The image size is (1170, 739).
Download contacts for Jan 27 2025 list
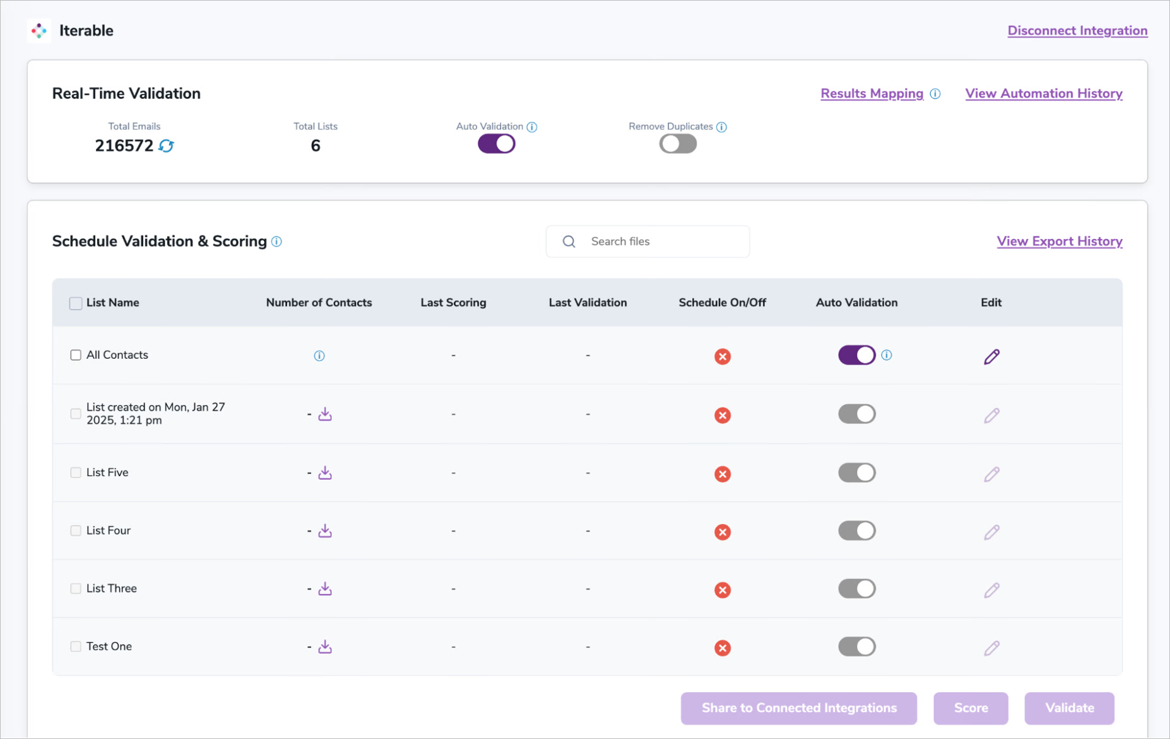click(325, 414)
